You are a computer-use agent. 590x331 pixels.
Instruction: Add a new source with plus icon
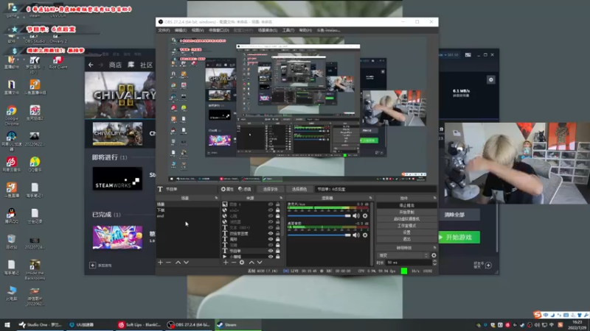pyautogui.click(x=226, y=263)
